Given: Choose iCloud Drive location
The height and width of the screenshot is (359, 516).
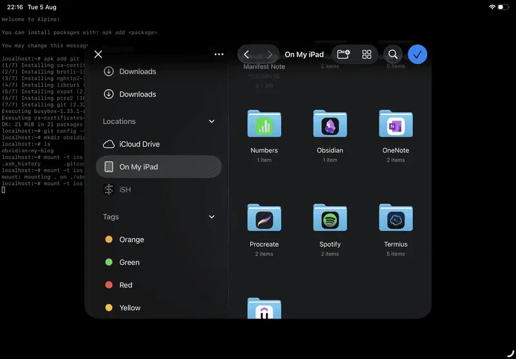Looking at the screenshot, I should pyautogui.click(x=159, y=144).
